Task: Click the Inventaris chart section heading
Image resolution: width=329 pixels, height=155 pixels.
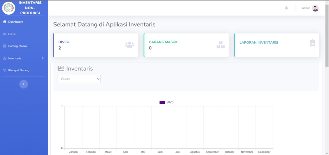Action: 80,69
